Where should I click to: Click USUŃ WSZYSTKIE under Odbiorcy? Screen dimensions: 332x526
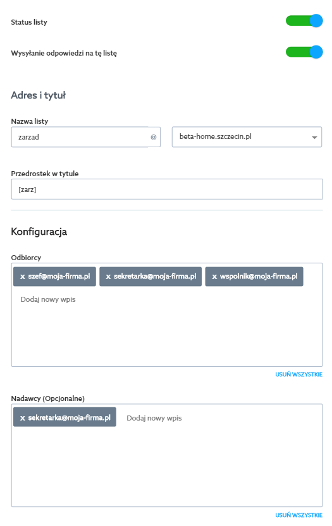point(298,374)
